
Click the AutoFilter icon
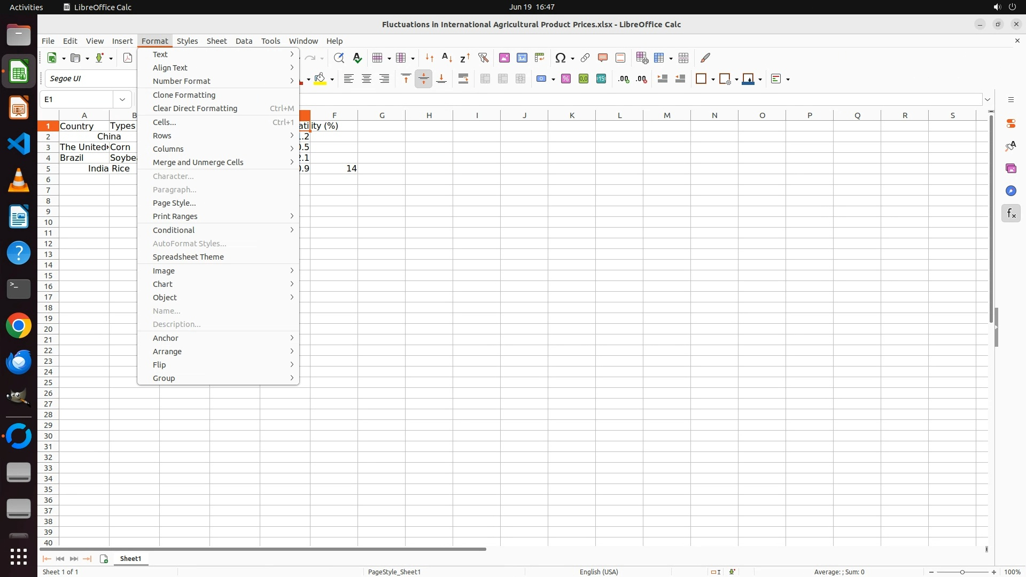pos(483,58)
